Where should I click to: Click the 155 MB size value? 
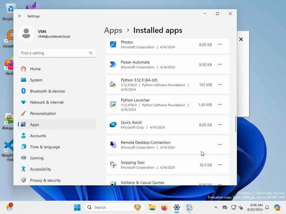click(205, 85)
